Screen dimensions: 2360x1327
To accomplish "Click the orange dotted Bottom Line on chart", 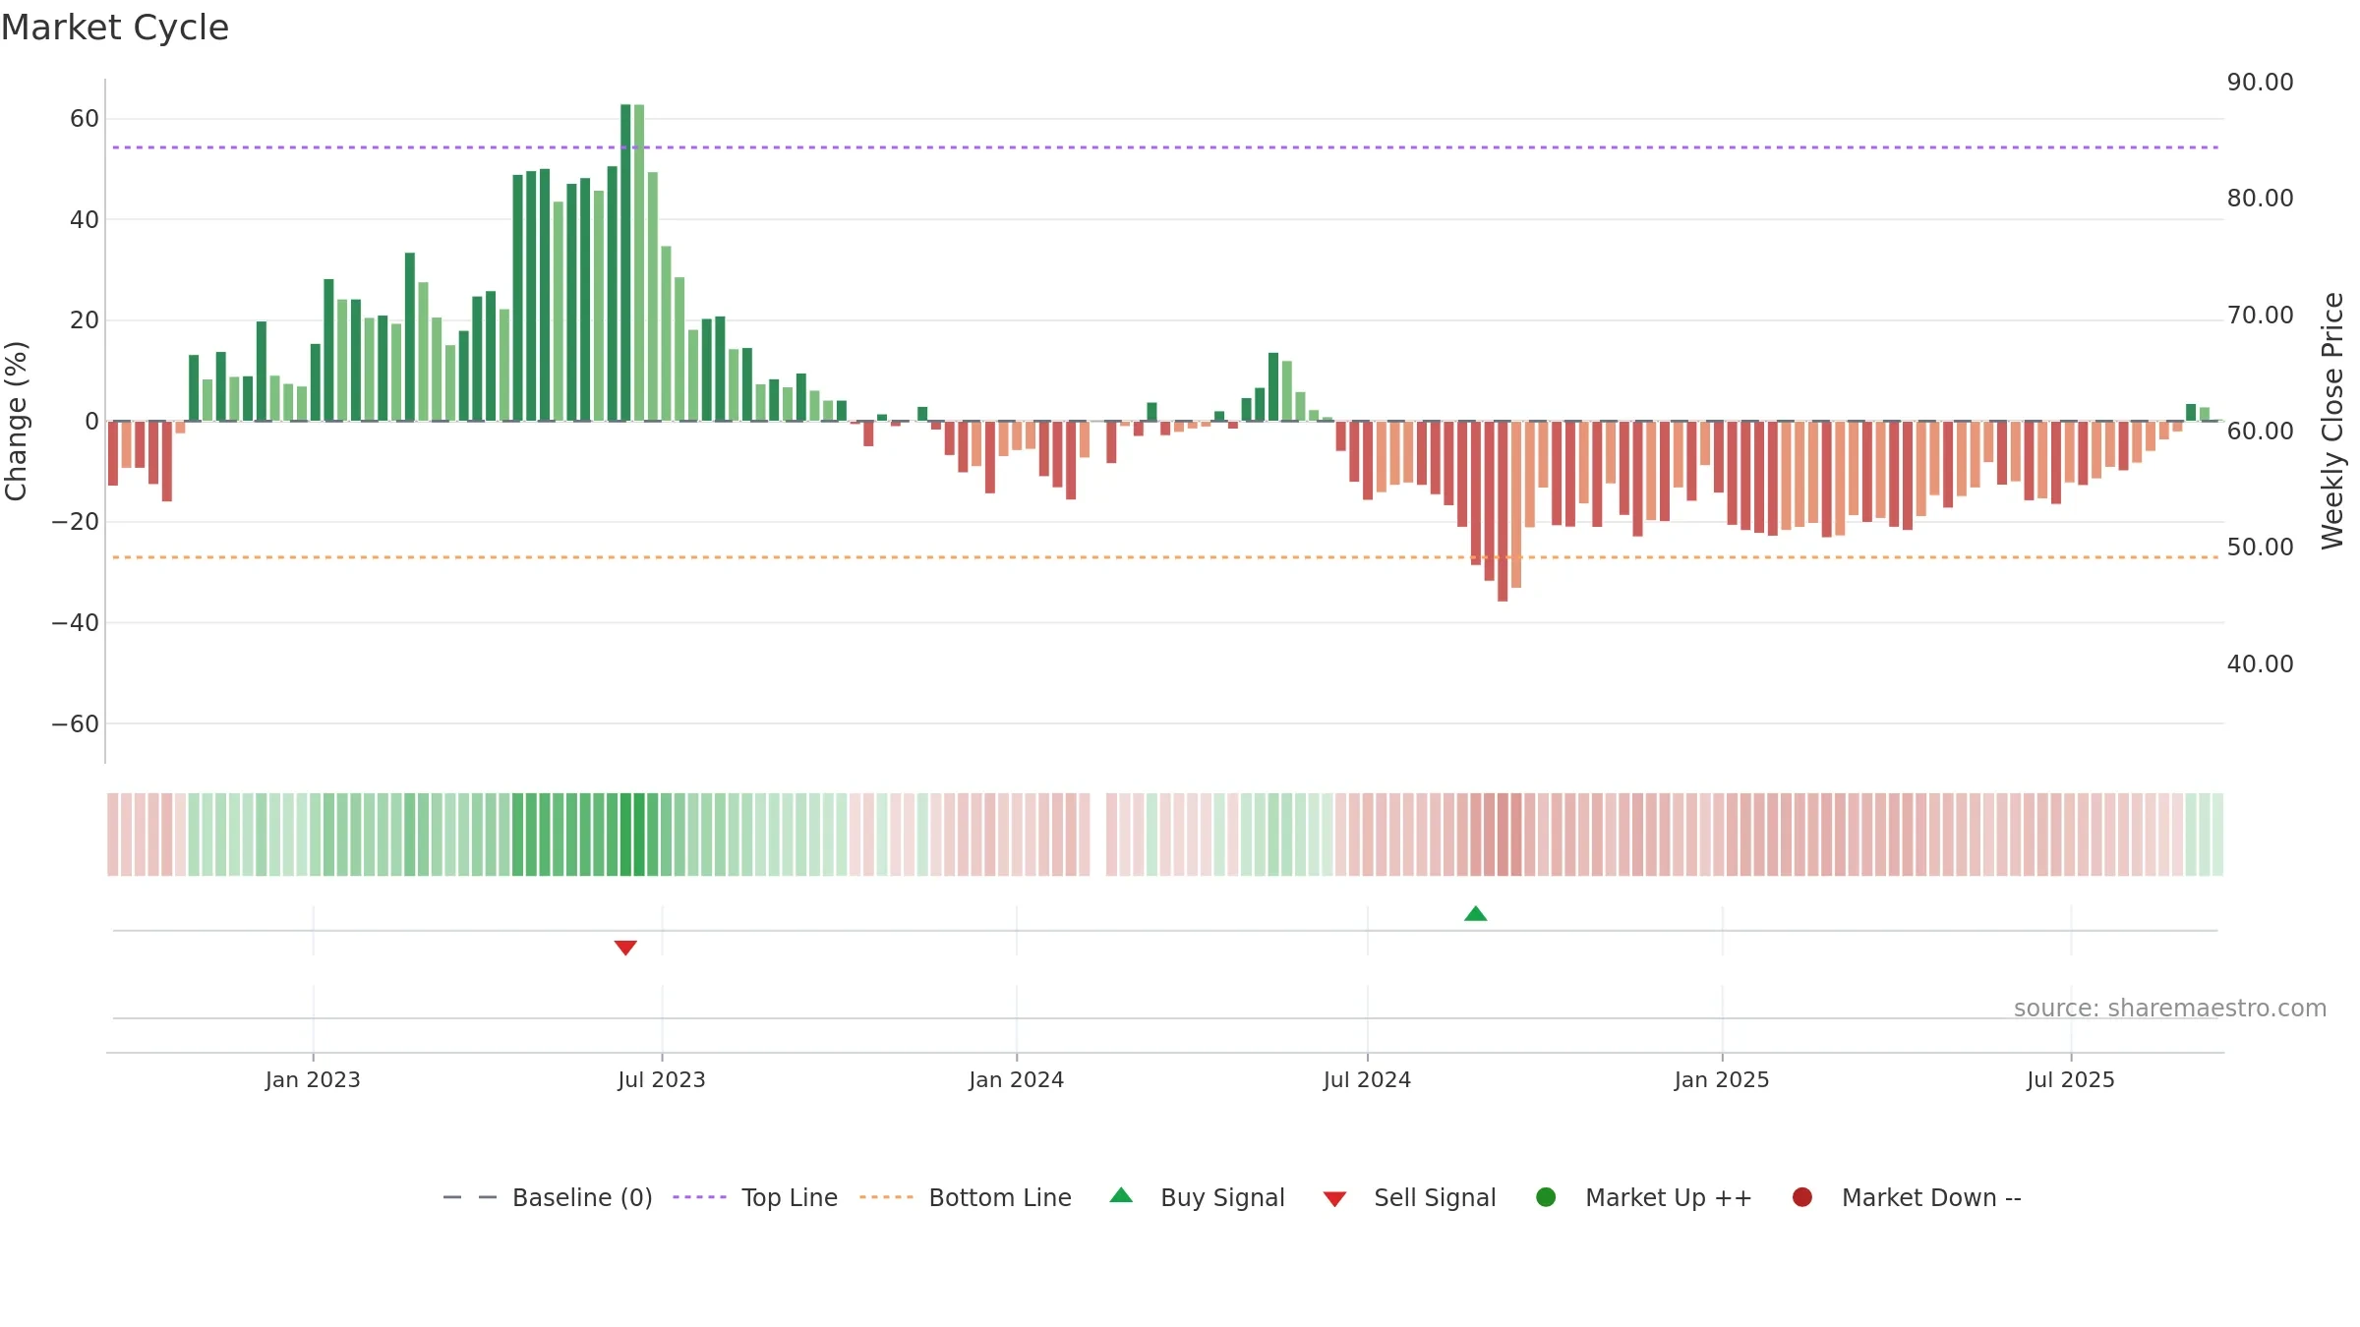I will click(1165, 557).
